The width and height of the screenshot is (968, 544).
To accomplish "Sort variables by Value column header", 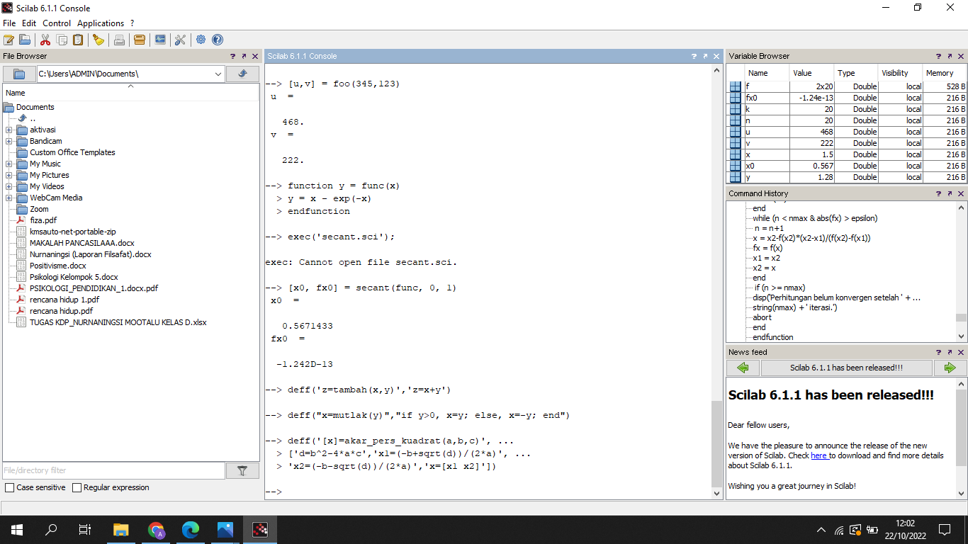I will pos(811,73).
